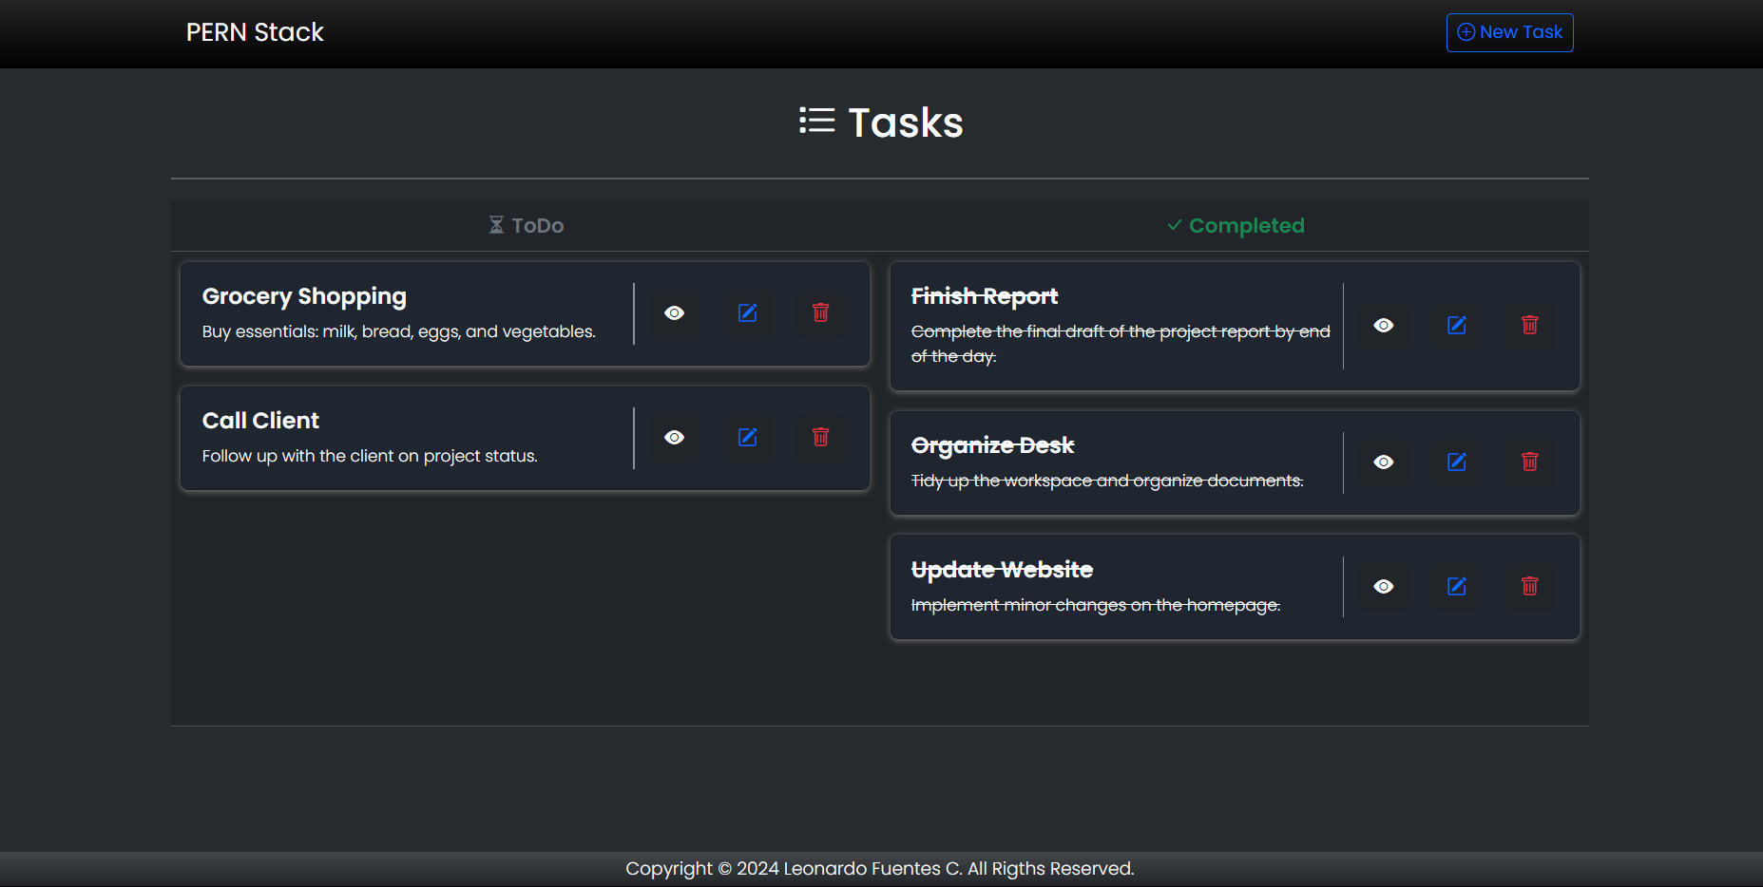This screenshot has height=887, width=1763.
Task: View details of Call Client task
Action: click(675, 438)
